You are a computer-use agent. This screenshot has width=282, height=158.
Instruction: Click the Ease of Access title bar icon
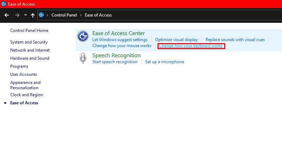[x=4, y=4]
